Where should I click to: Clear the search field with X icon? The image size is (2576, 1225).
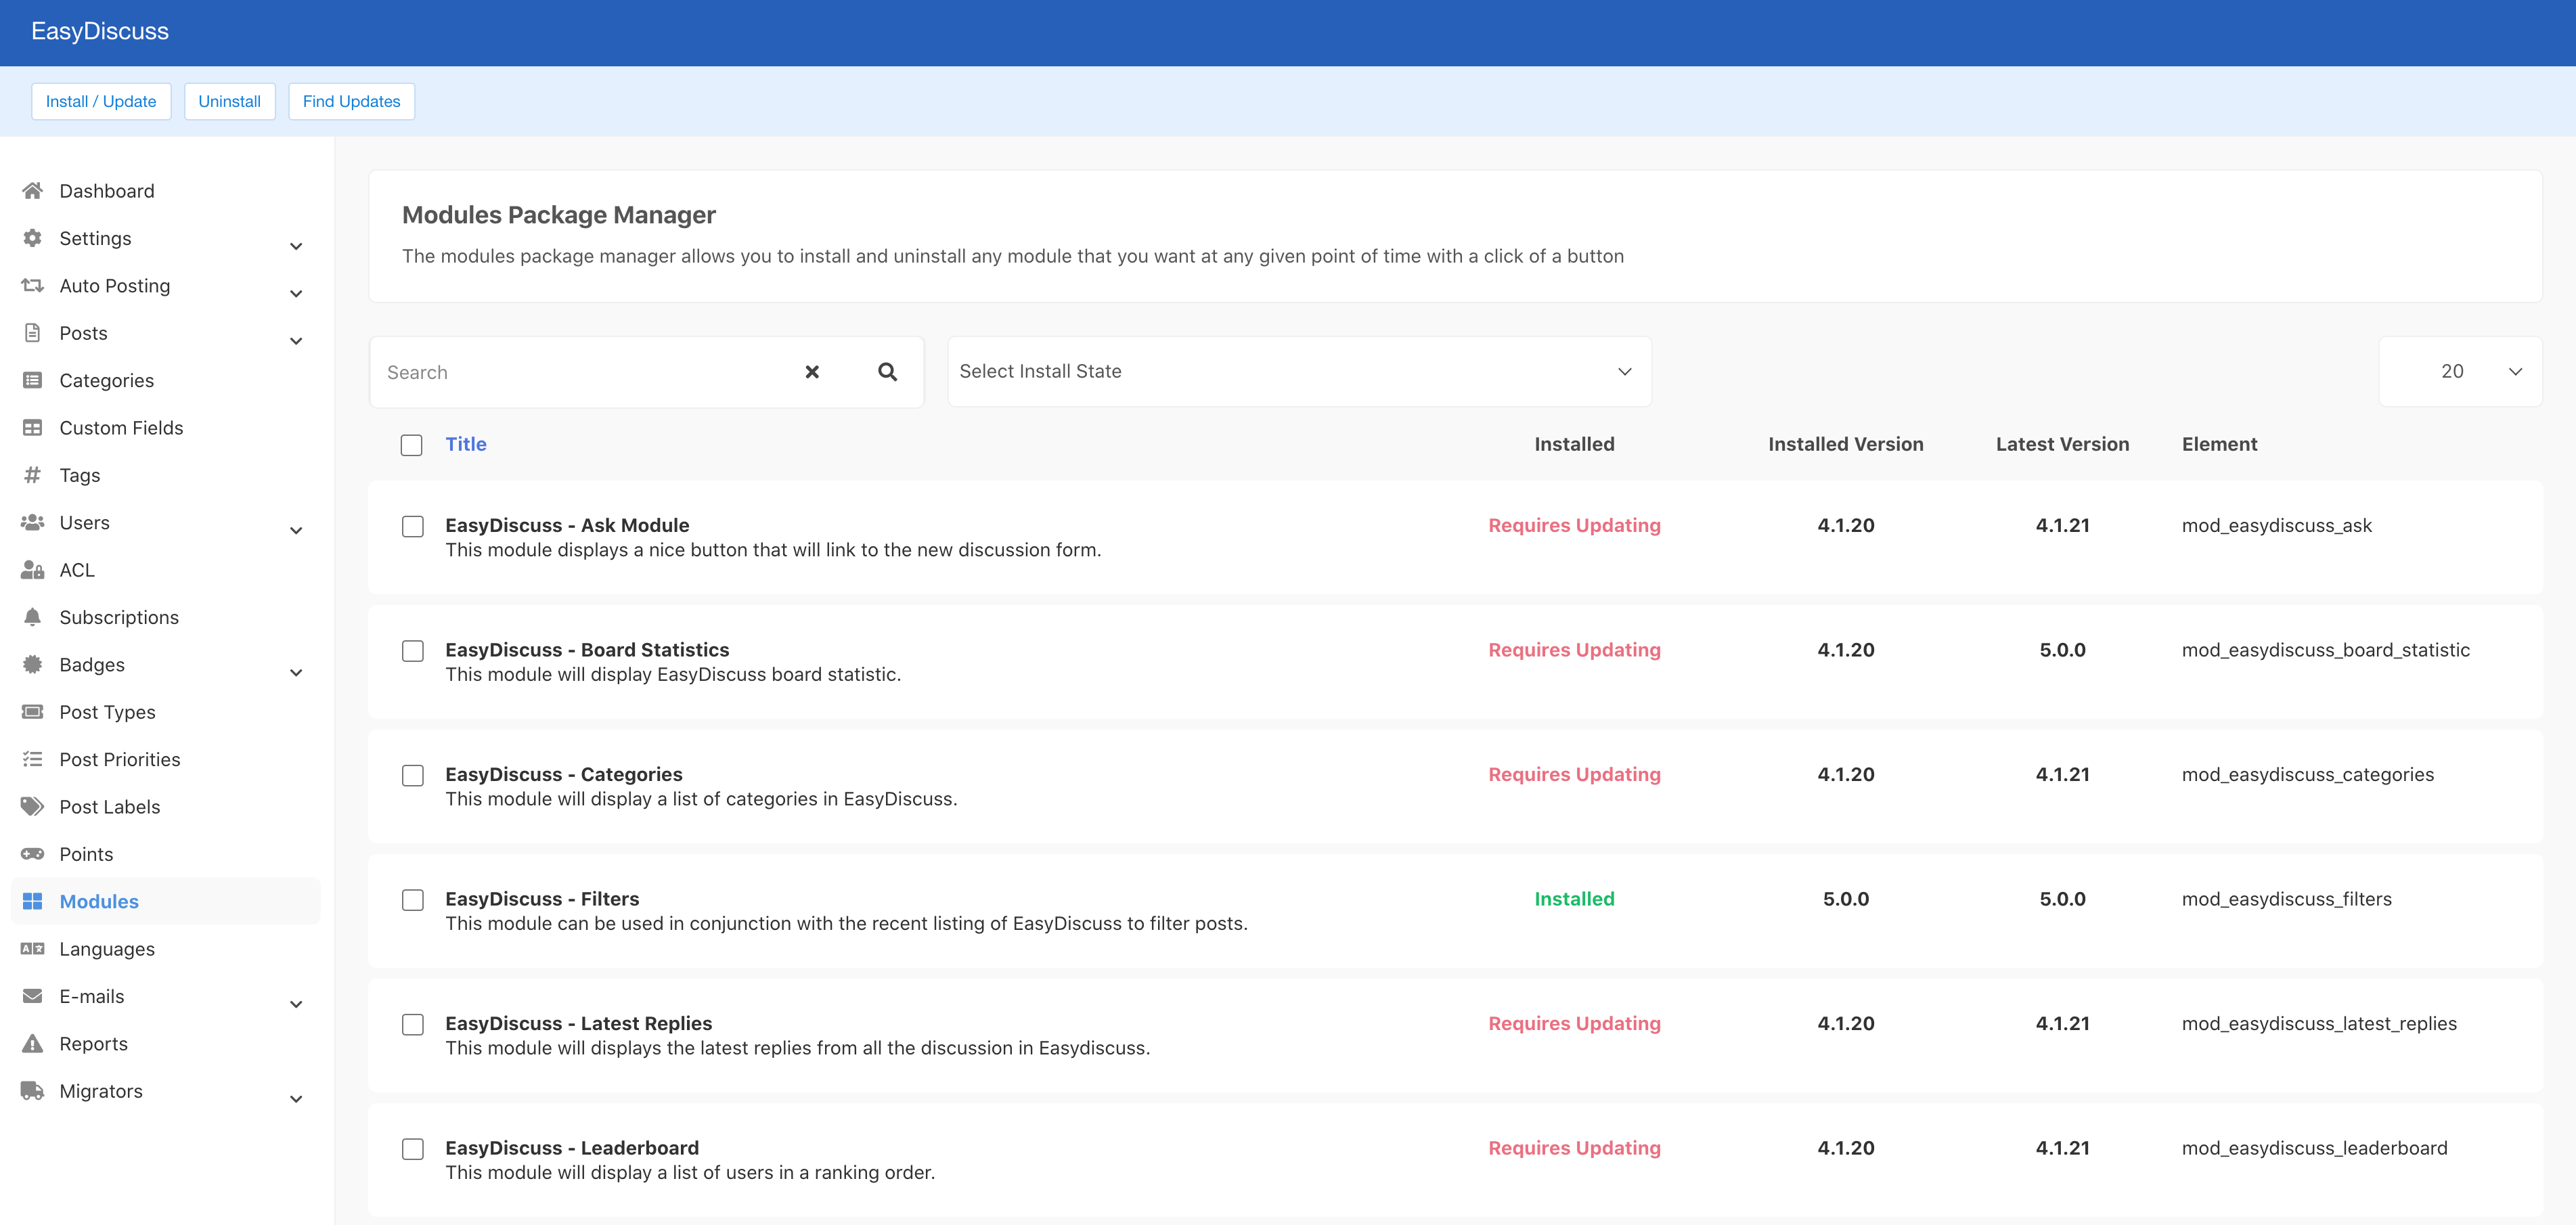click(x=812, y=372)
